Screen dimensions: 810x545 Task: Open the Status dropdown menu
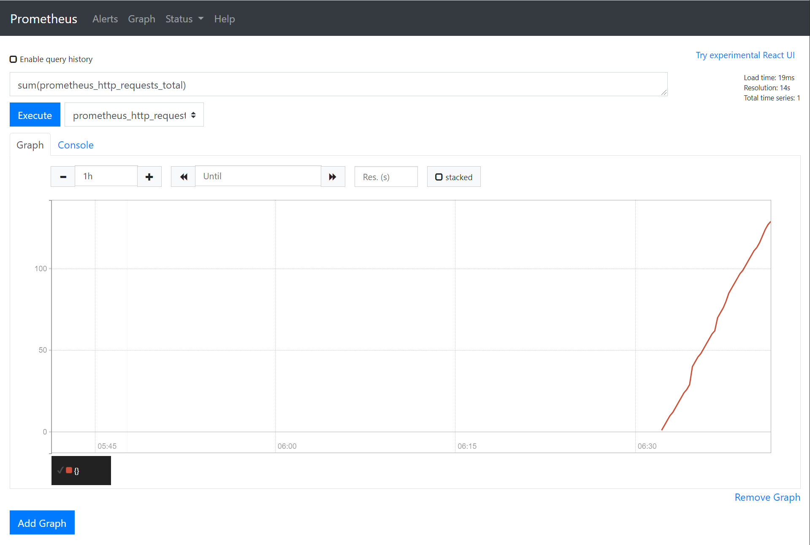184,19
